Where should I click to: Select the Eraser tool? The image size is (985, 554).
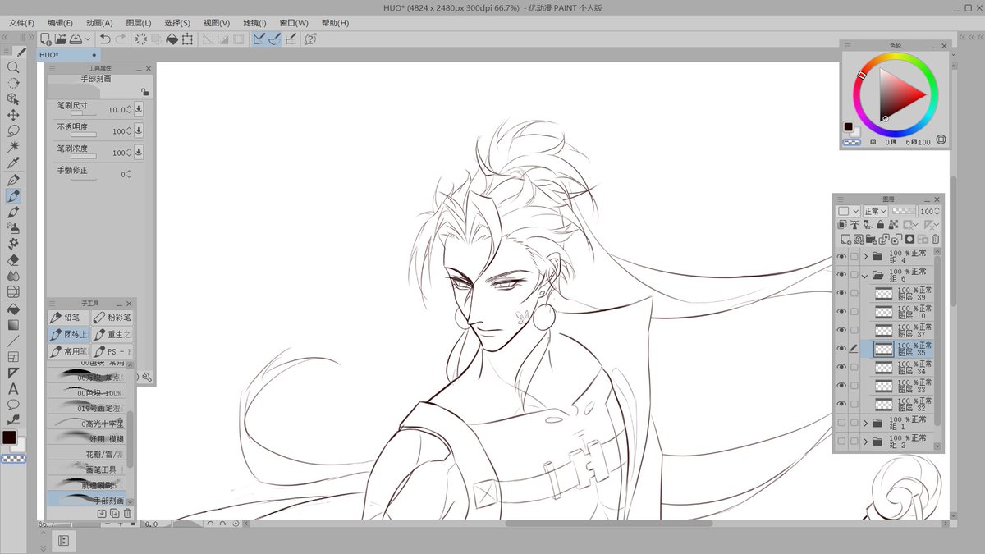click(x=13, y=259)
